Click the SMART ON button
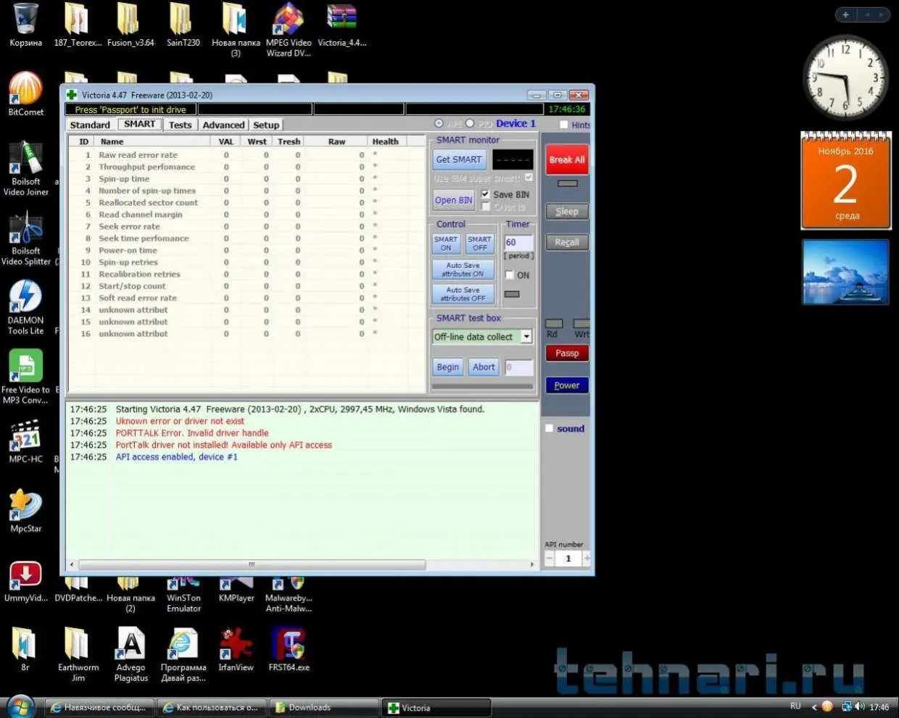899x718 pixels. tap(446, 243)
